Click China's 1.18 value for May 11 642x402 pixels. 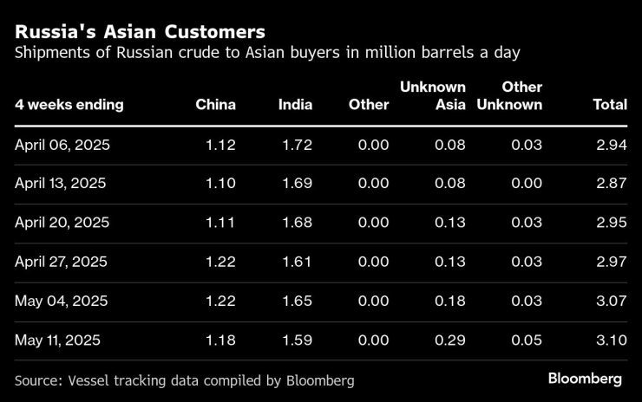219,340
